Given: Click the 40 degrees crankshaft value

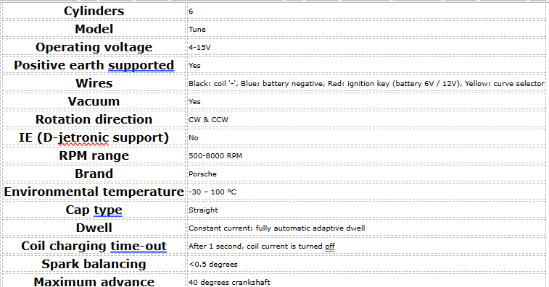Looking at the screenshot, I should point(229,282).
